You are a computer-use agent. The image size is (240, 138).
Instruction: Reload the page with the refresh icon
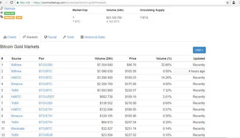11,3
